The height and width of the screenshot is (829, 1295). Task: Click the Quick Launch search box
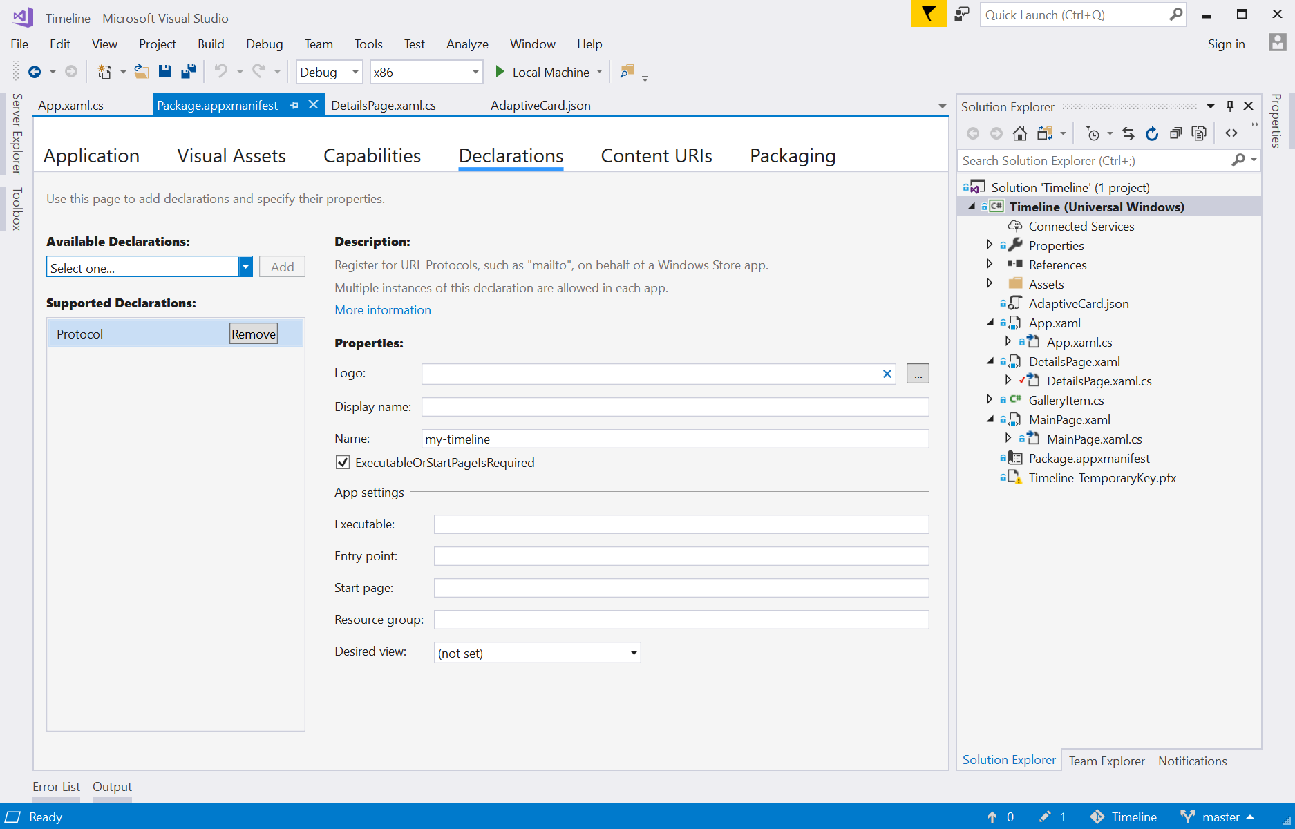point(1083,15)
